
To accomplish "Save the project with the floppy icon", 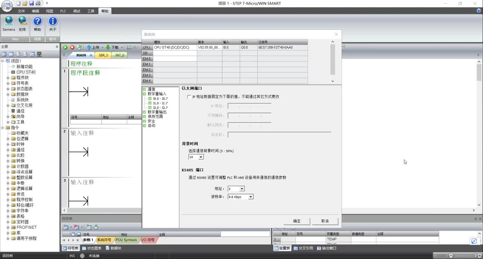I will click(x=32, y=3).
